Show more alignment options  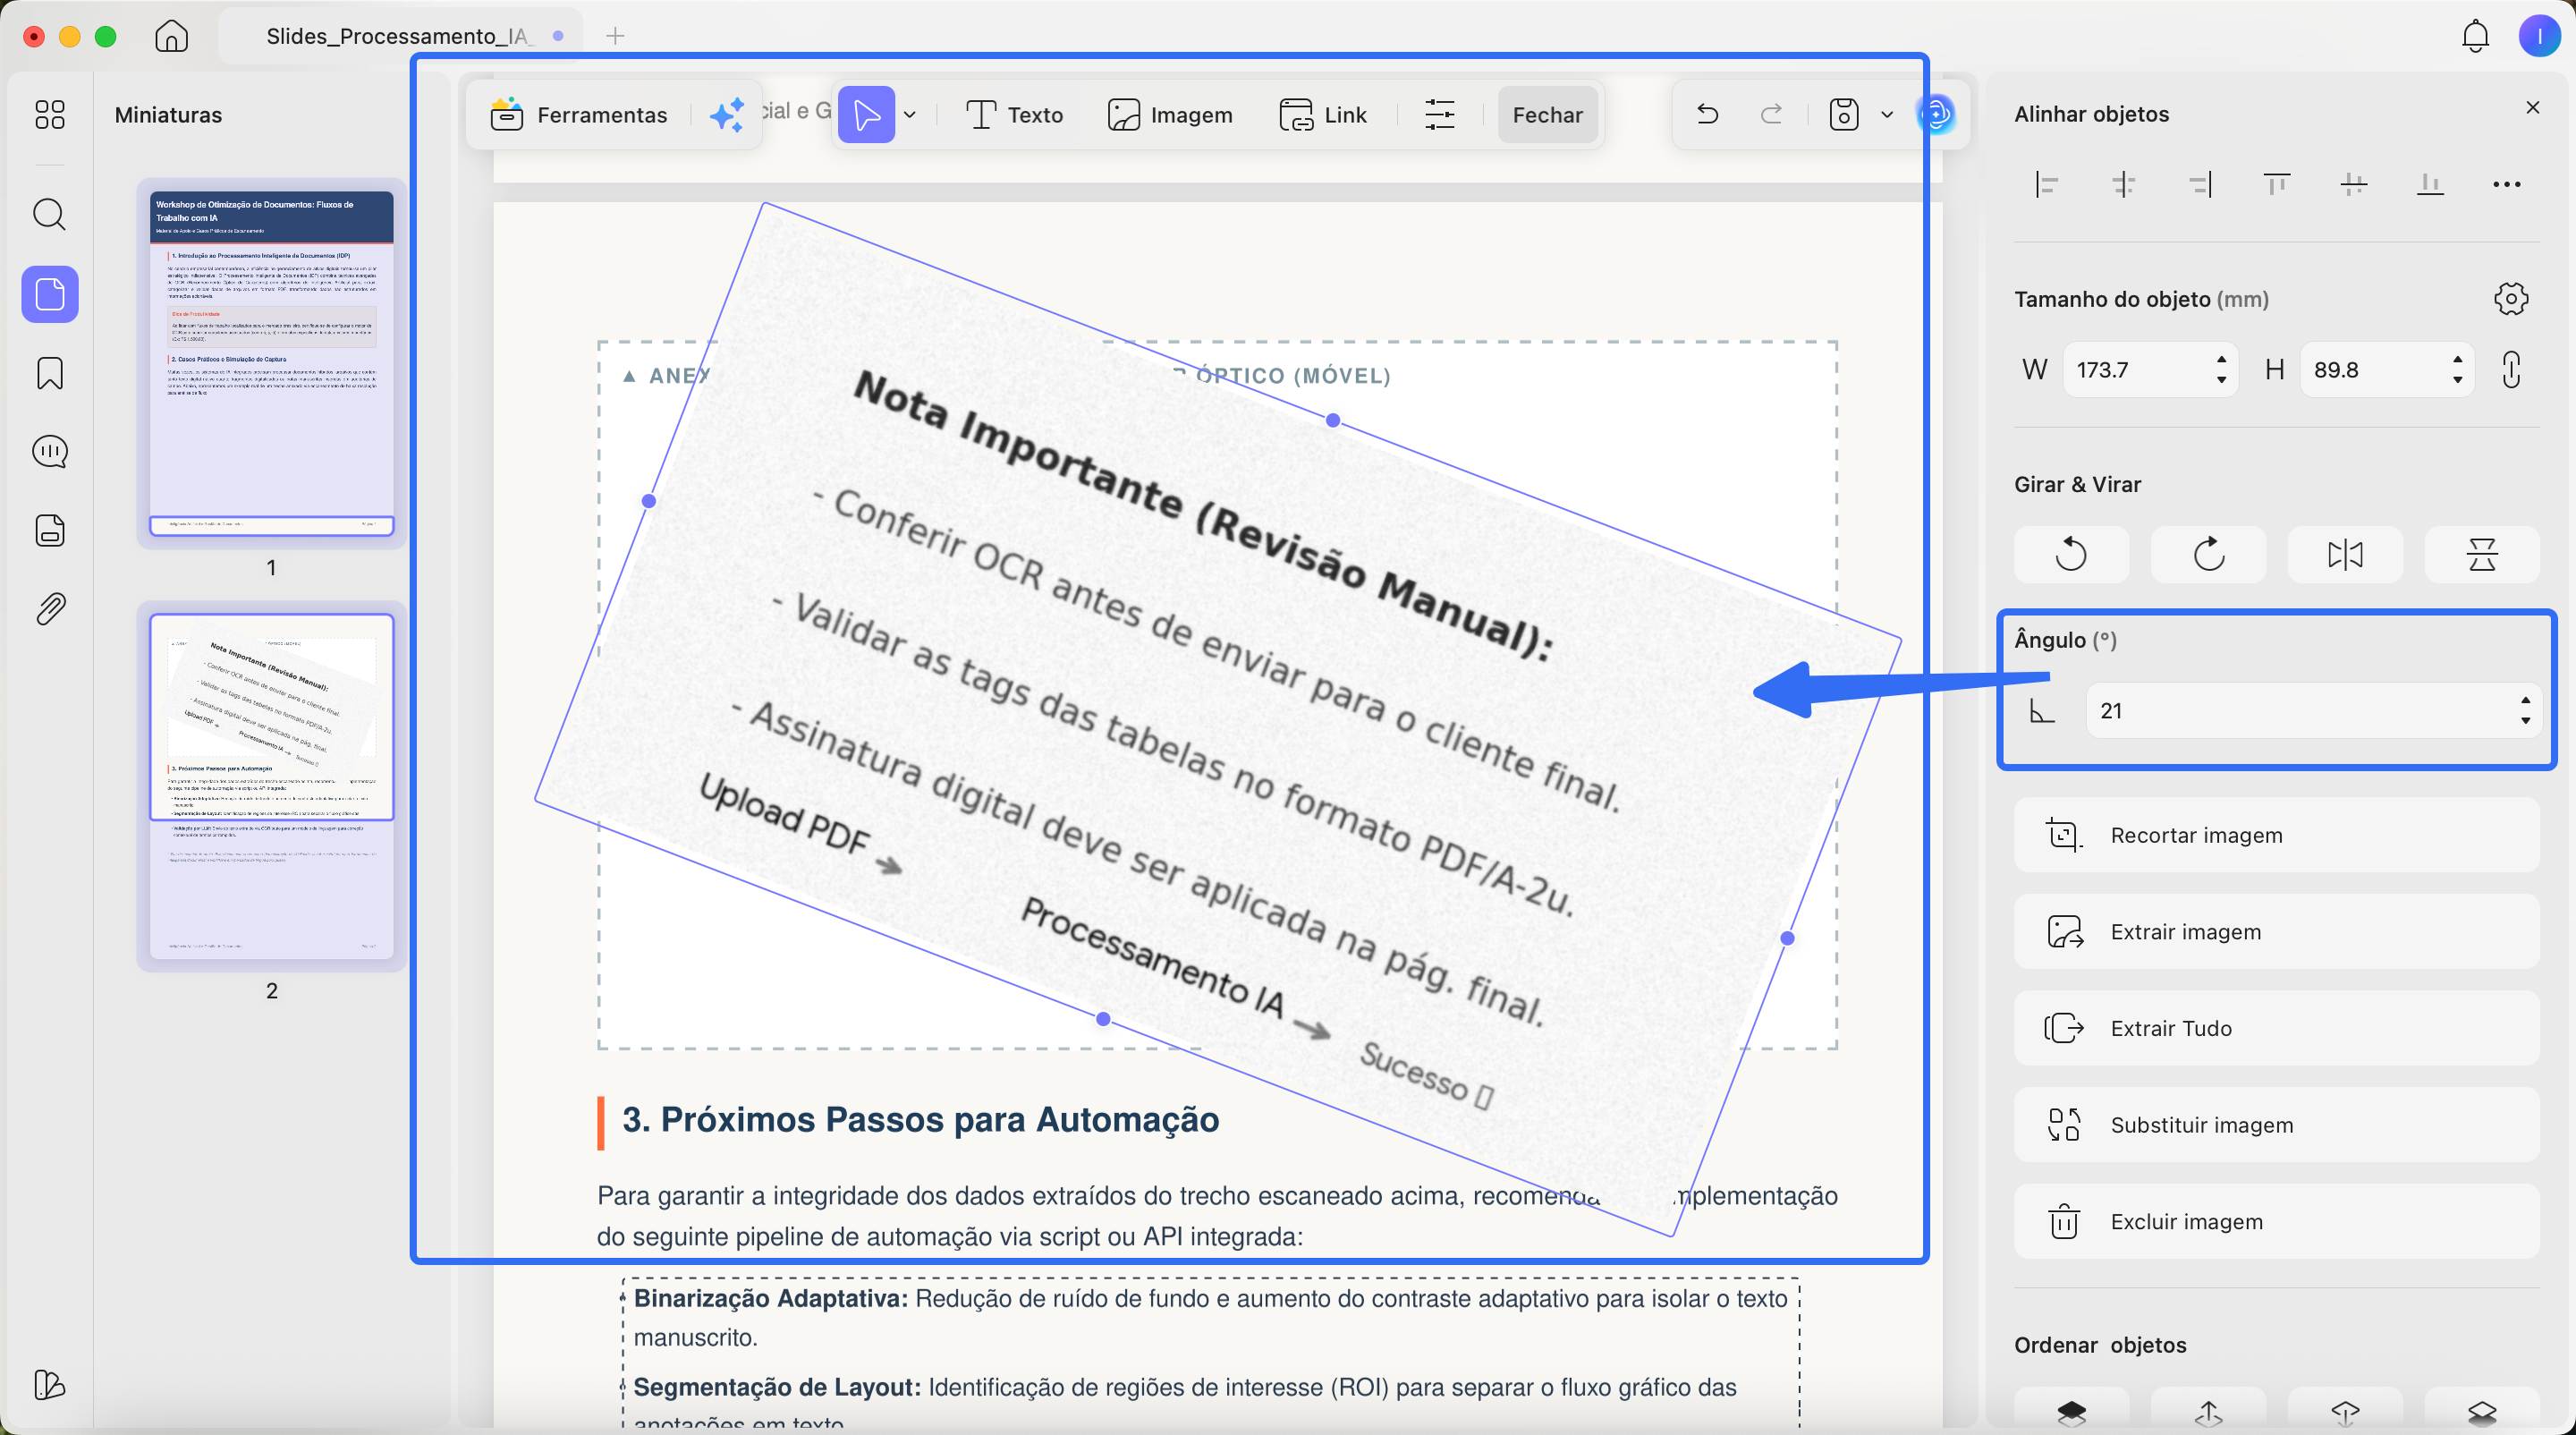[x=2507, y=184]
